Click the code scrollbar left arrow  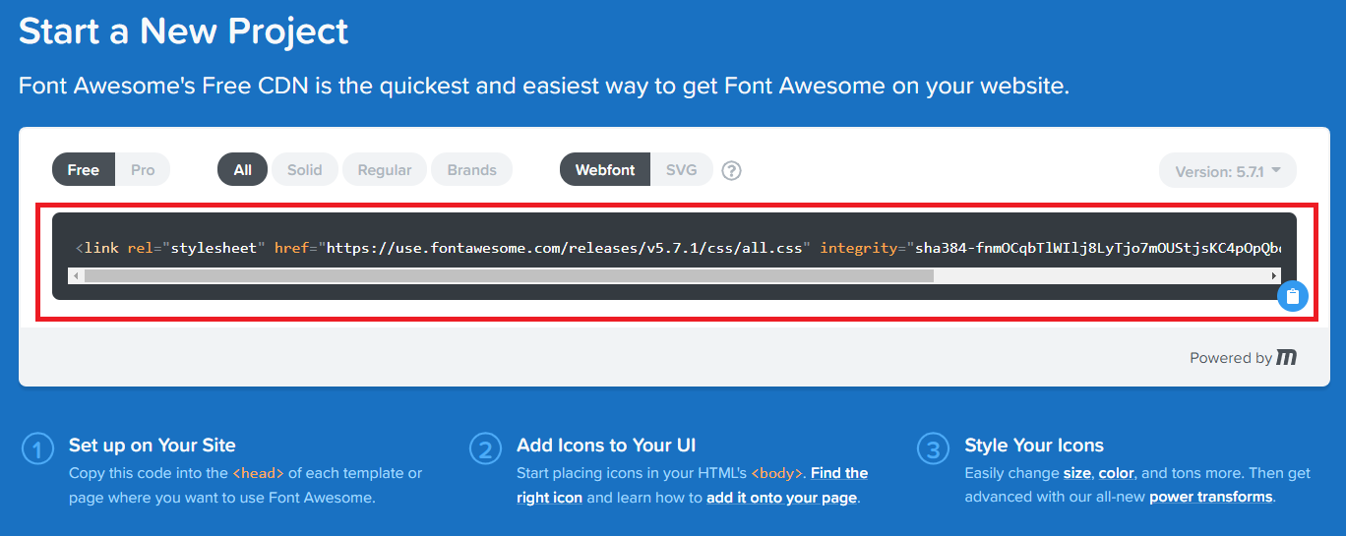77,276
